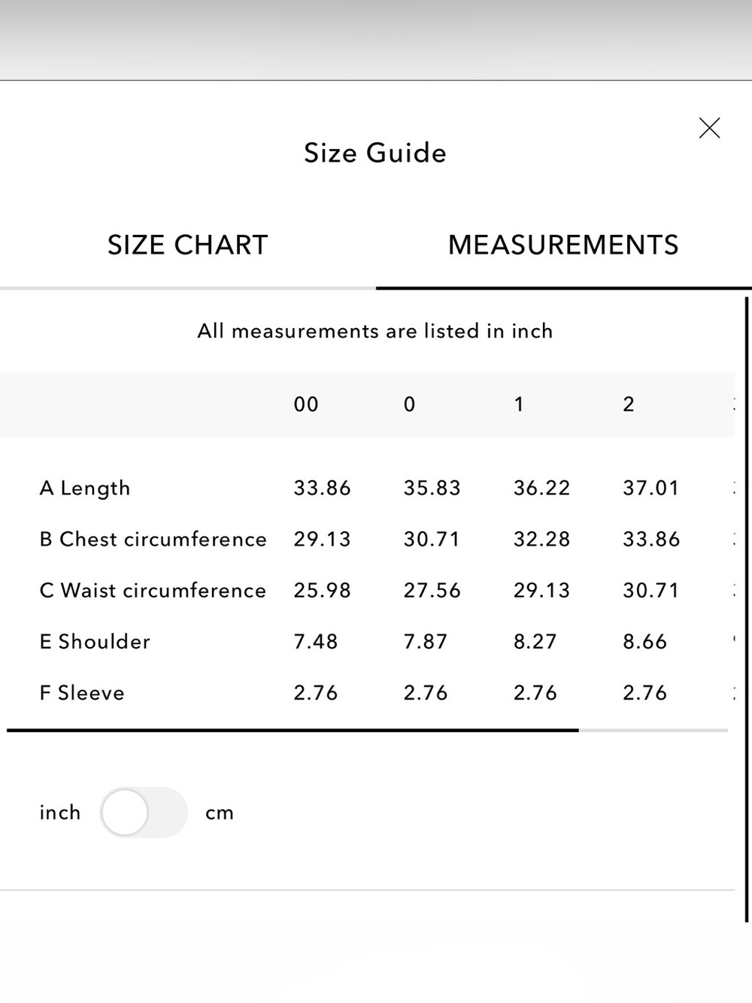Close the Size Guide dialog
The image size is (752, 1003).
click(x=709, y=128)
